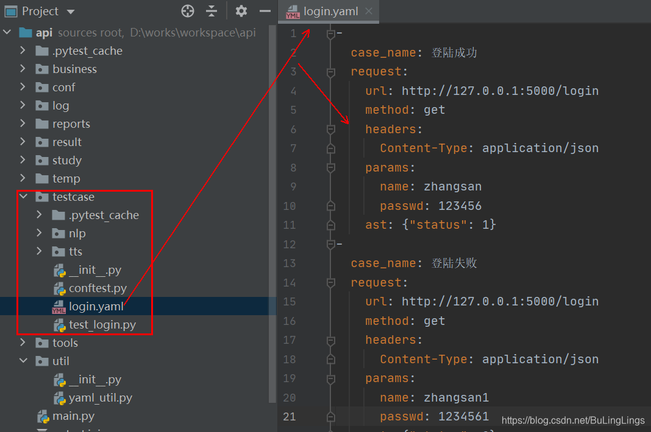Collapse the testcase folder
Image resolution: width=651 pixels, height=432 pixels.
[24, 197]
